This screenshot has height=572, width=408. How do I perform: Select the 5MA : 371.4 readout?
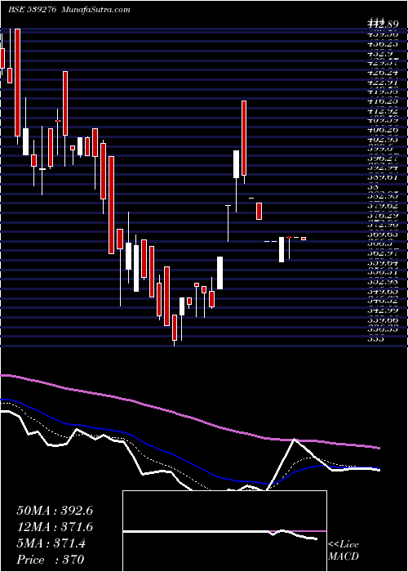[51, 543]
